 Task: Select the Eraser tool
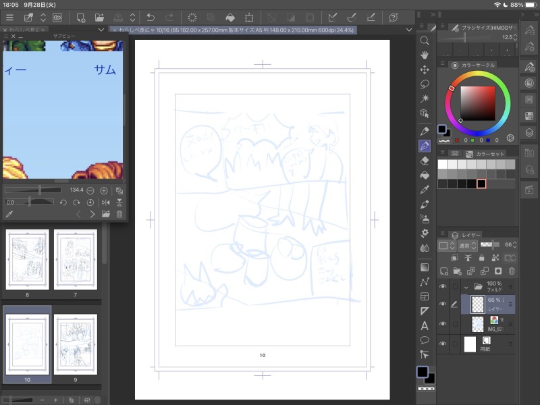(x=425, y=161)
